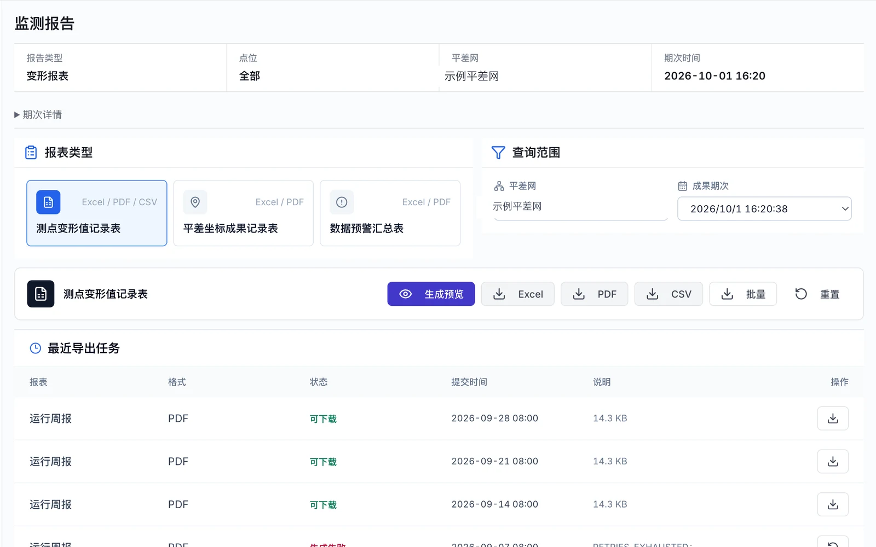The width and height of the screenshot is (876, 547).
Task: Export report as PDF
Action: point(594,294)
